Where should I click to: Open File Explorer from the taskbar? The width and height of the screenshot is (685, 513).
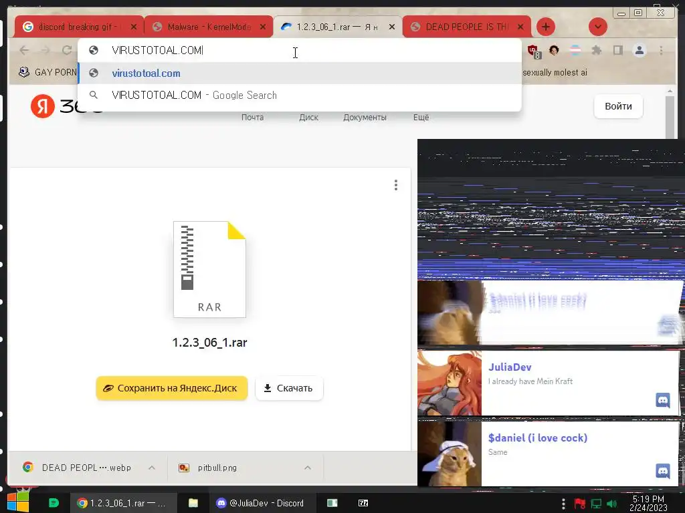click(193, 503)
